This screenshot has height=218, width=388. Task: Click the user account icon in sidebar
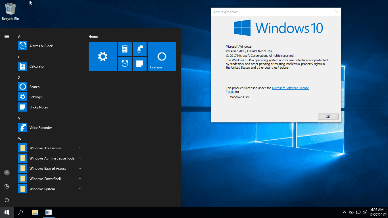pos(7,172)
